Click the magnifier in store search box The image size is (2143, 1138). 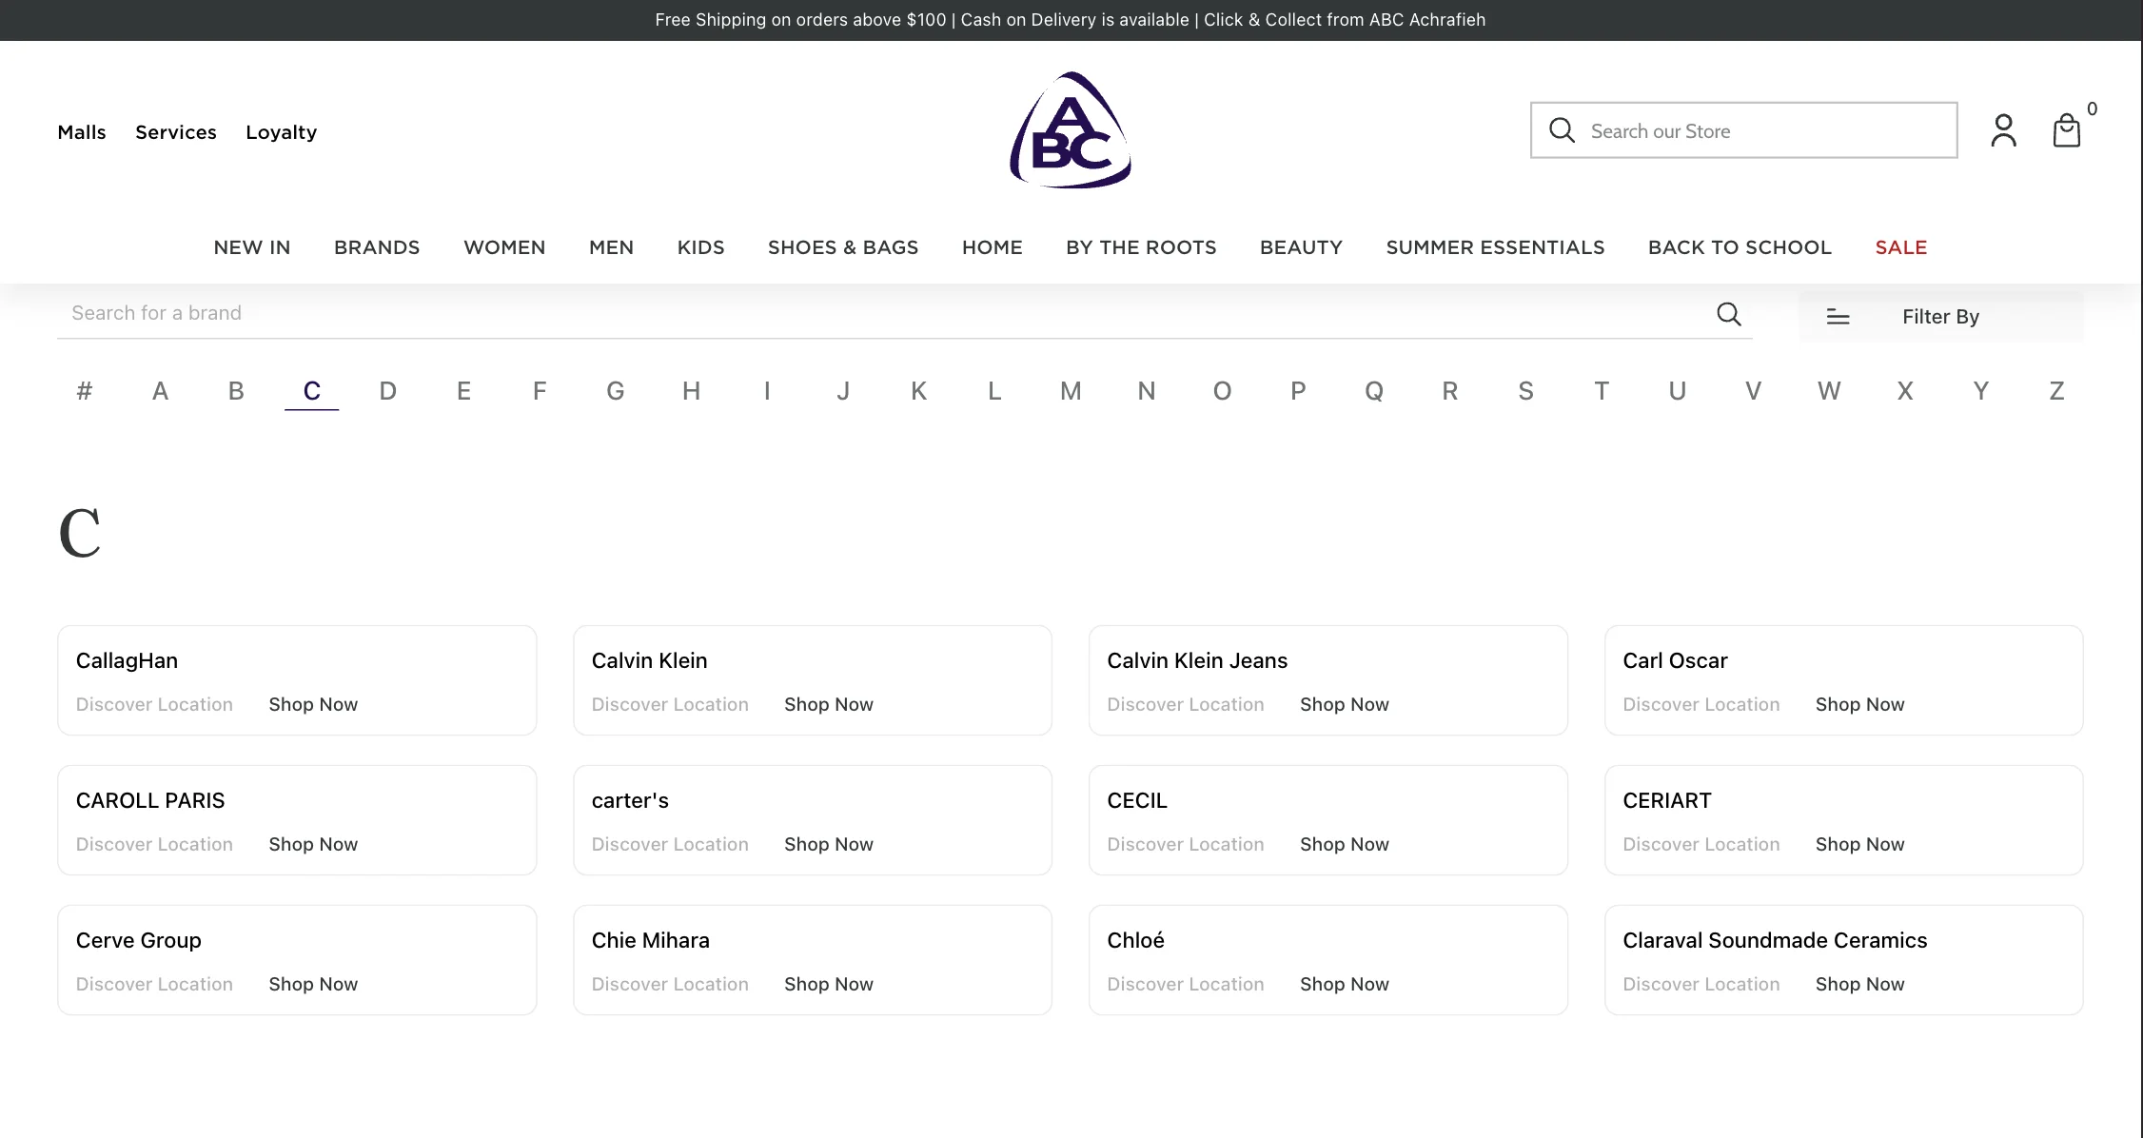pyautogui.click(x=1562, y=130)
